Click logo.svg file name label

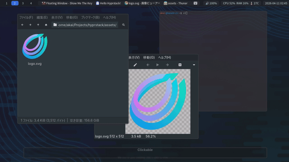tap(35, 64)
